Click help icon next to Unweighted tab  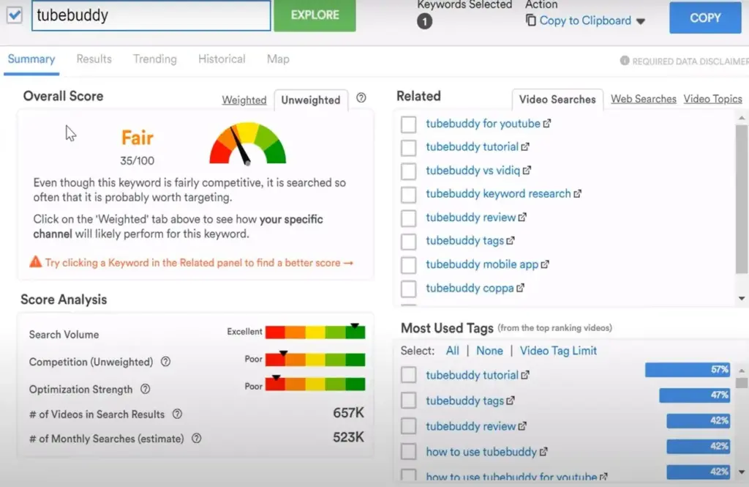(x=361, y=98)
